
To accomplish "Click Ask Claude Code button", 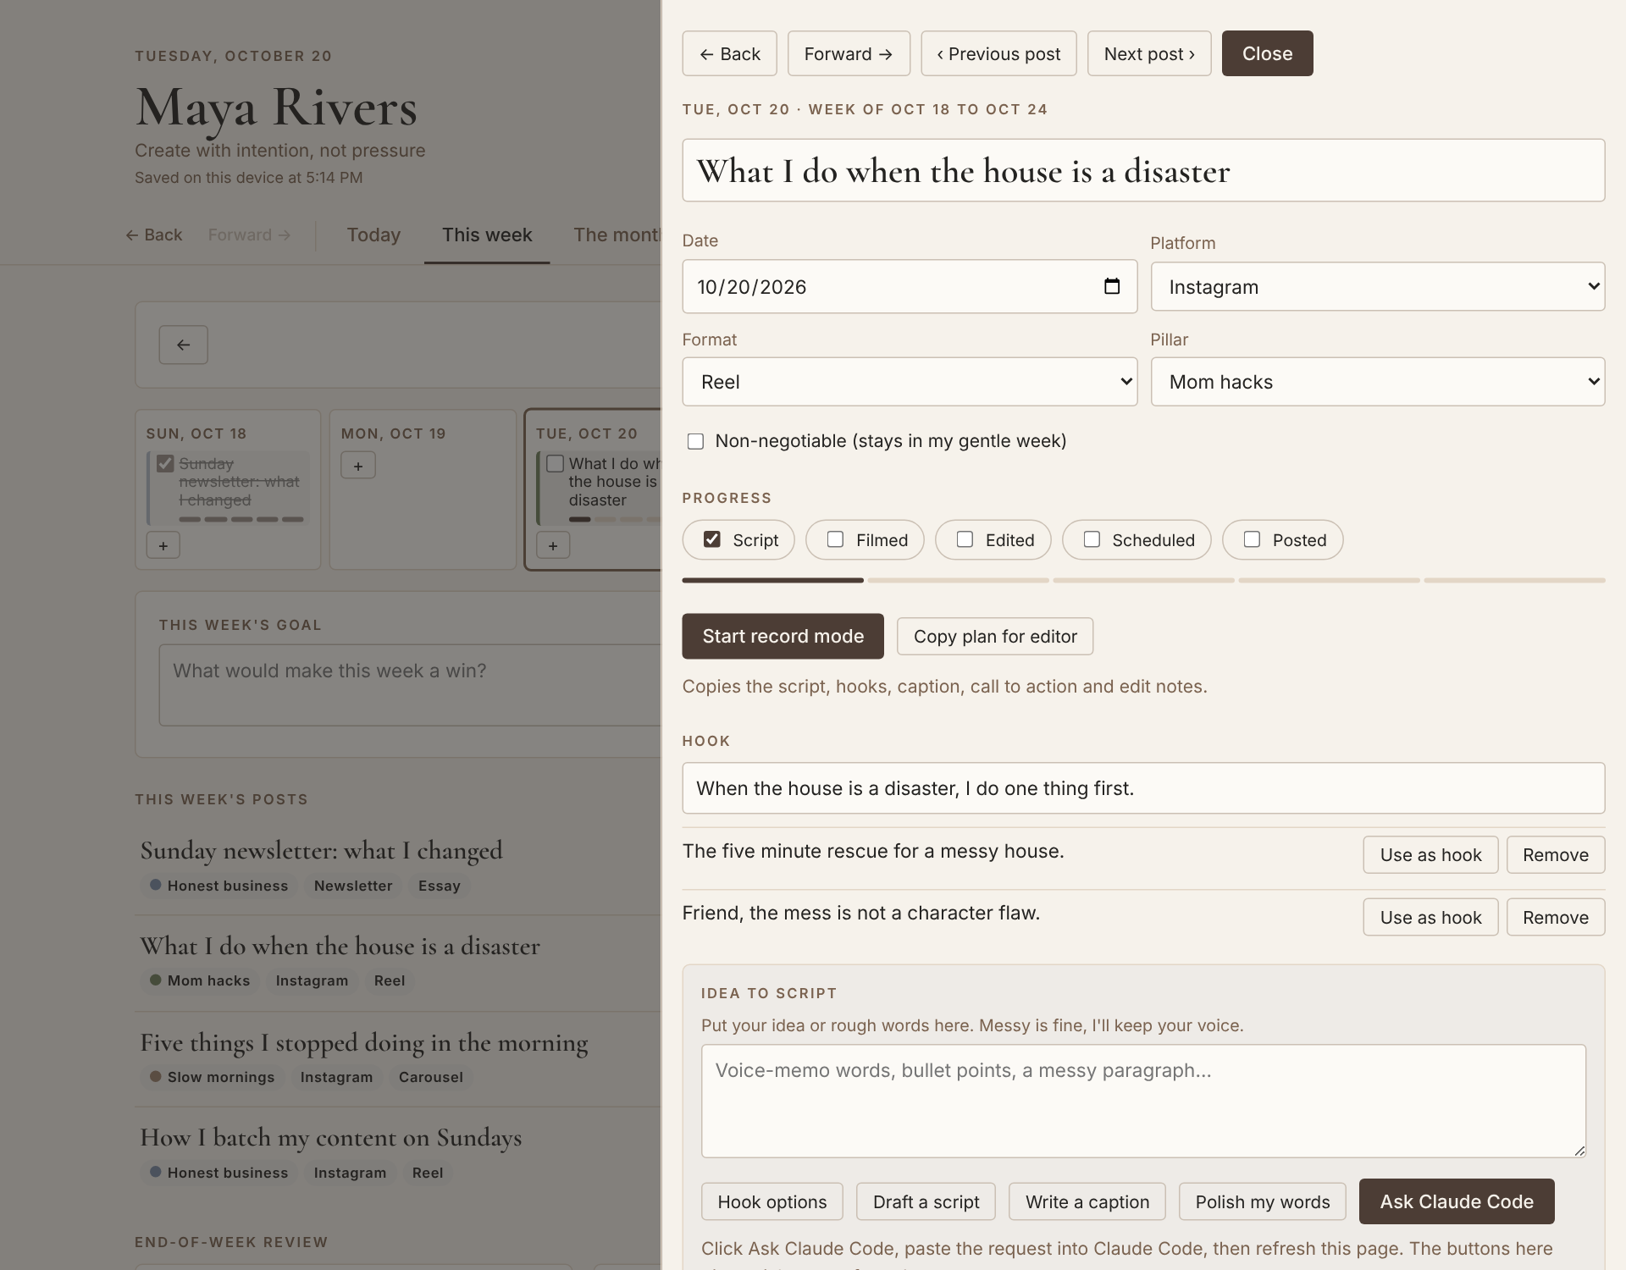I will click(1457, 1201).
